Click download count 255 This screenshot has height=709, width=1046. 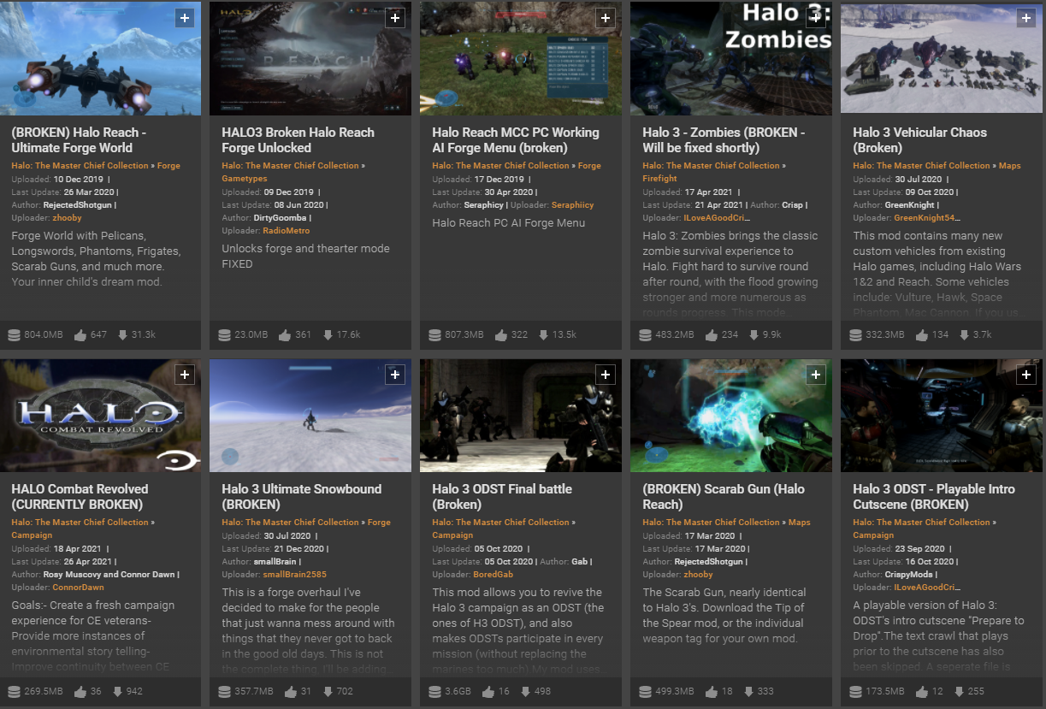click(976, 691)
